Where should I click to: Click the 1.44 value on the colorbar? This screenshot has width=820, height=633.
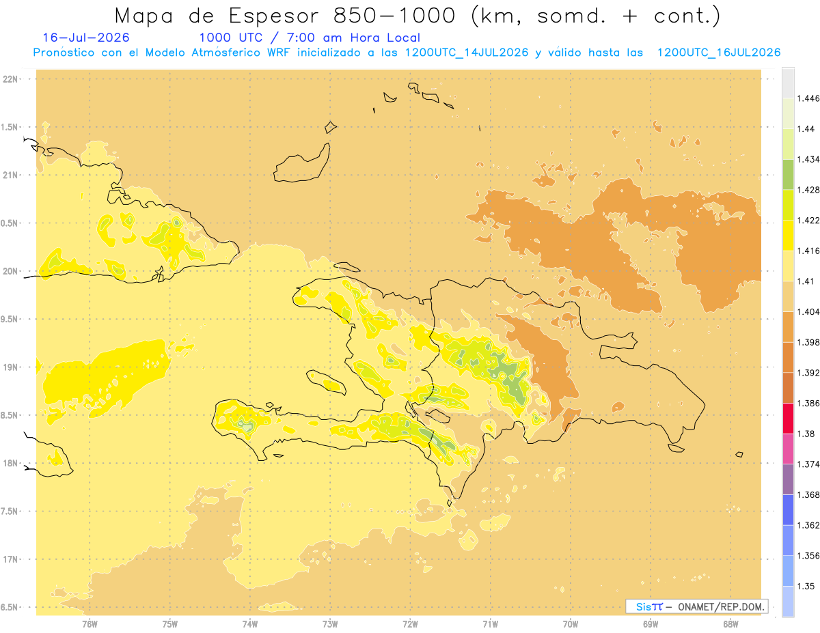pyautogui.click(x=806, y=129)
